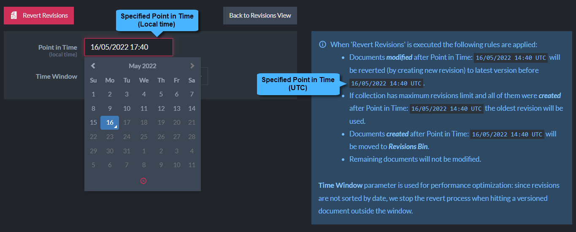Click disabled date May 31
This screenshot has height=232, width=576.
[127, 151]
